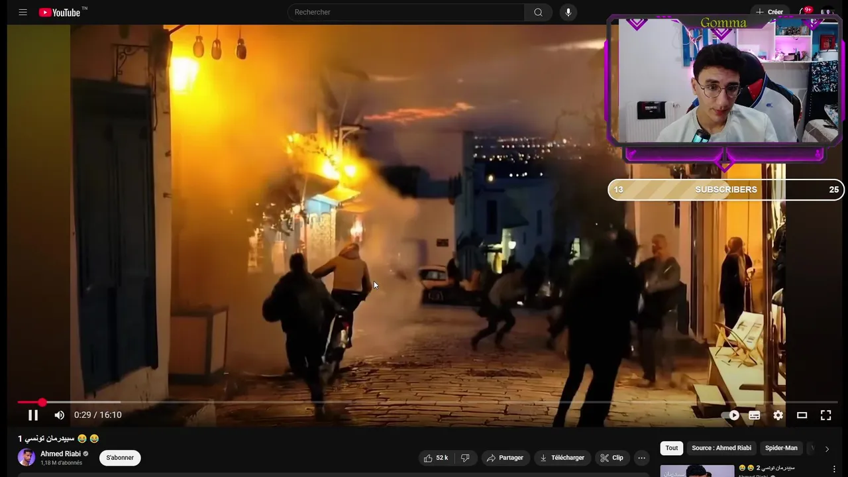Image resolution: width=848 pixels, height=477 pixels.
Task: Click the magnifier search button
Action: (538, 12)
